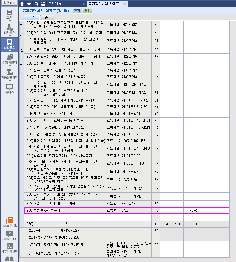Select (215)제3자 물류비용 세액공제 row
Image resolution: width=236 pixels, height=262 pixels.
(127, 114)
